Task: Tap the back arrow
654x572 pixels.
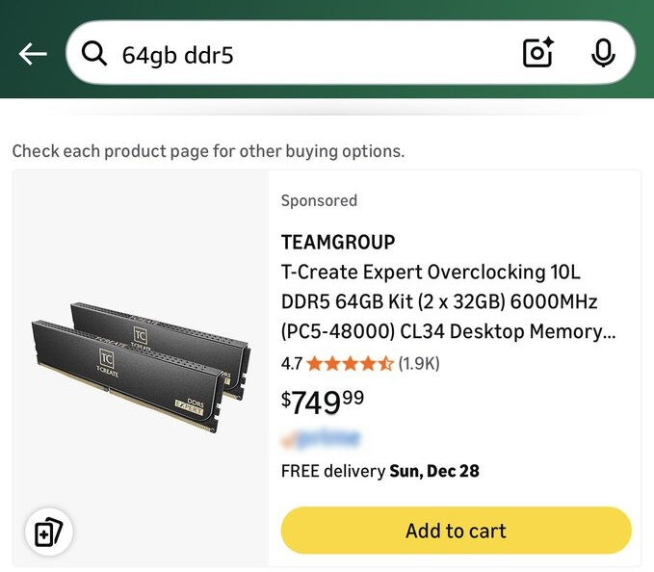Action: point(33,54)
